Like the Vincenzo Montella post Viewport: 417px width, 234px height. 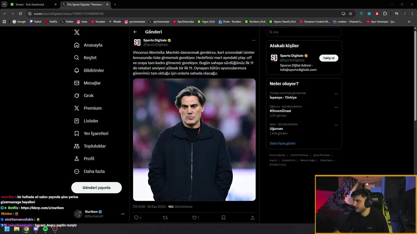194,217
